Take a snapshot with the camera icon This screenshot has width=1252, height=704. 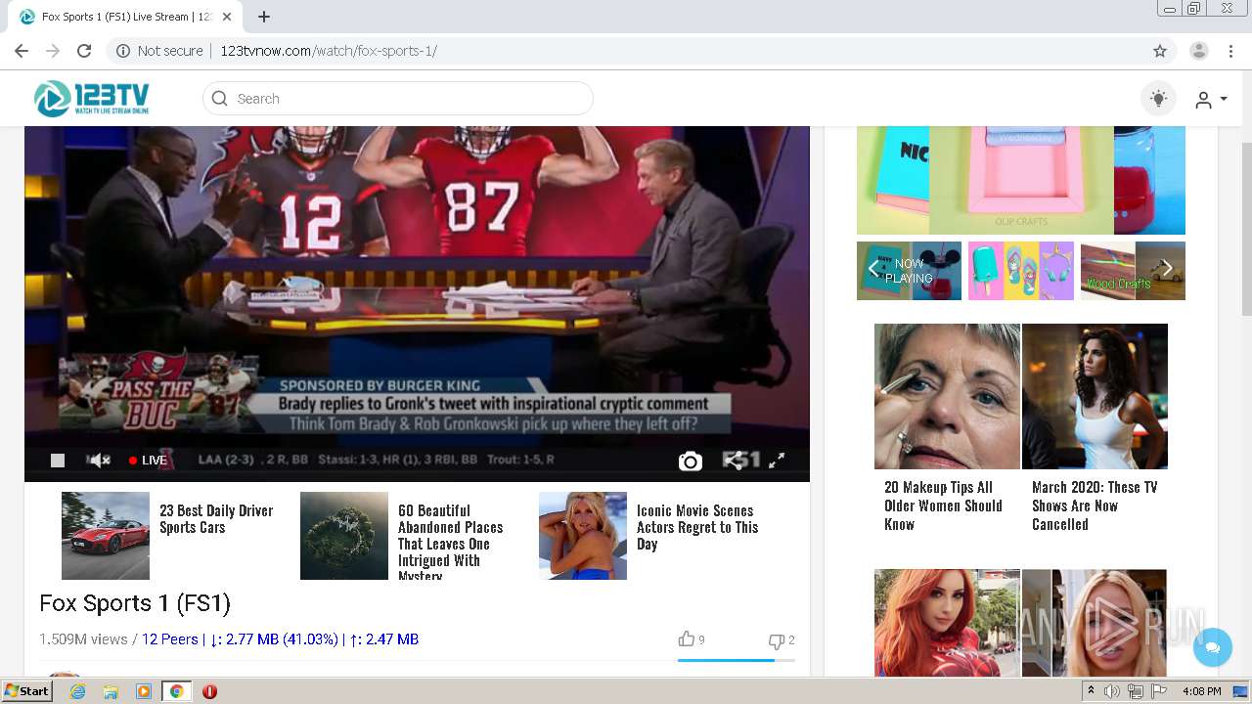pyautogui.click(x=690, y=461)
